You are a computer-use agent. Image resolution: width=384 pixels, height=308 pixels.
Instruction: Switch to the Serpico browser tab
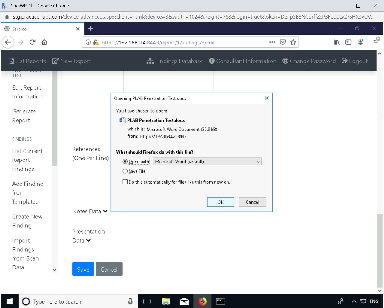(x=39, y=29)
